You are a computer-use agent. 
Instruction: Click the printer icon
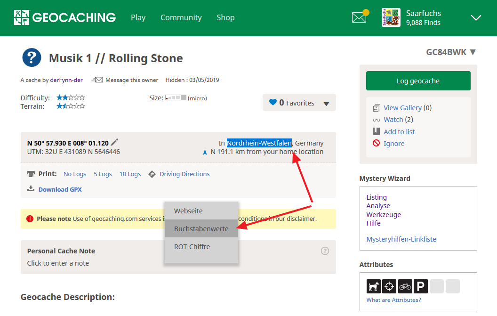(31, 174)
